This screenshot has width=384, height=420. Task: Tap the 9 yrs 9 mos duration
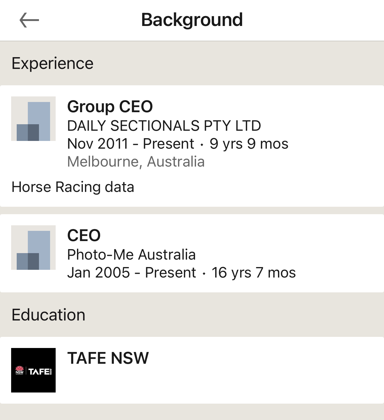(249, 144)
